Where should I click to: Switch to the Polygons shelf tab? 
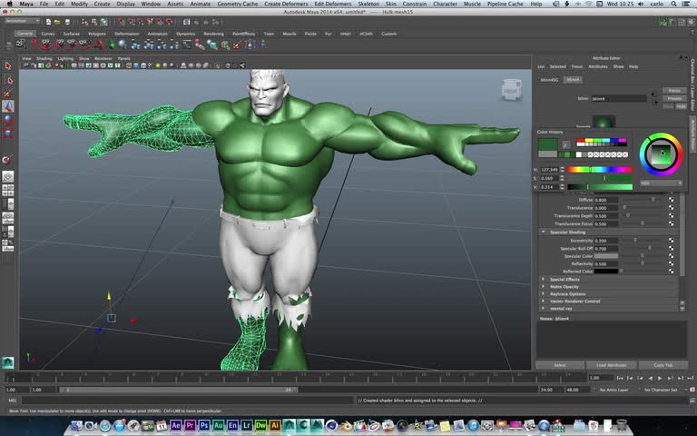(x=97, y=34)
